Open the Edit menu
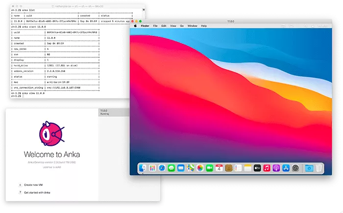343x213 pixels. coord(164,26)
